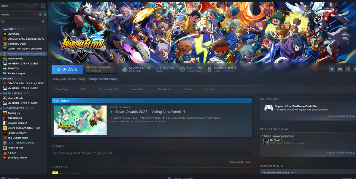The width and height of the screenshot is (356, 179).
Task: Open the Change preferred copy link
Action: [102, 79]
